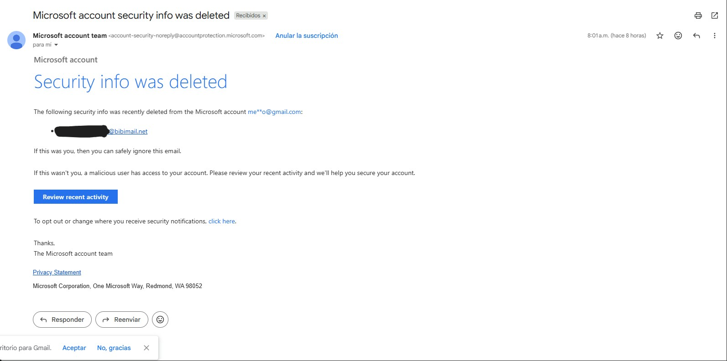Expand recipient details next to 'para mí'
727x361 pixels.
pos(56,45)
